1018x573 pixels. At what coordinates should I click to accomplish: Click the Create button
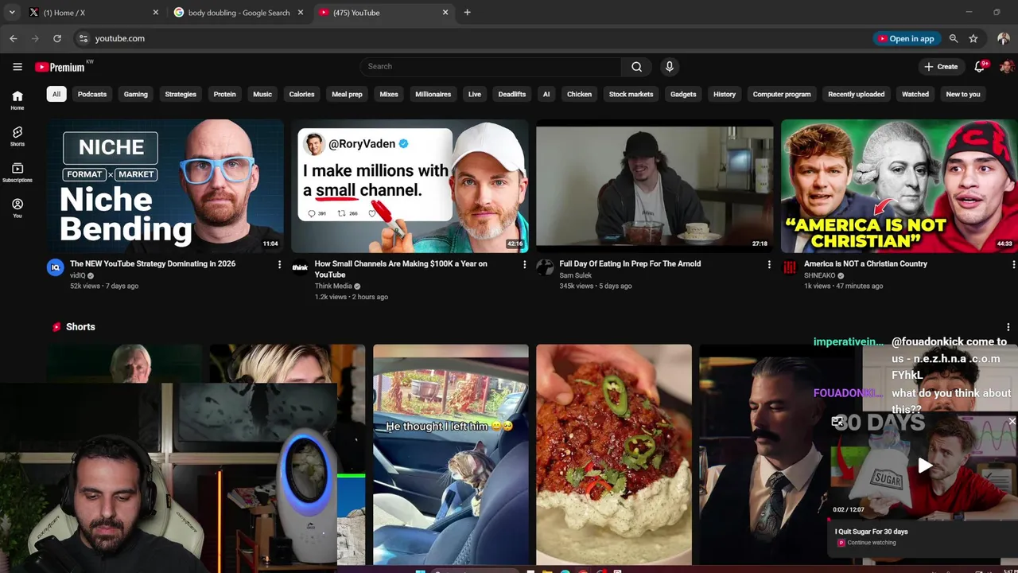(941, 67)
